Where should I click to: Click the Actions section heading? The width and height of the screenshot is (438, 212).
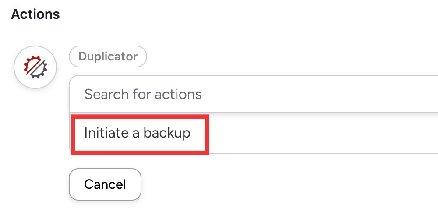35,14
